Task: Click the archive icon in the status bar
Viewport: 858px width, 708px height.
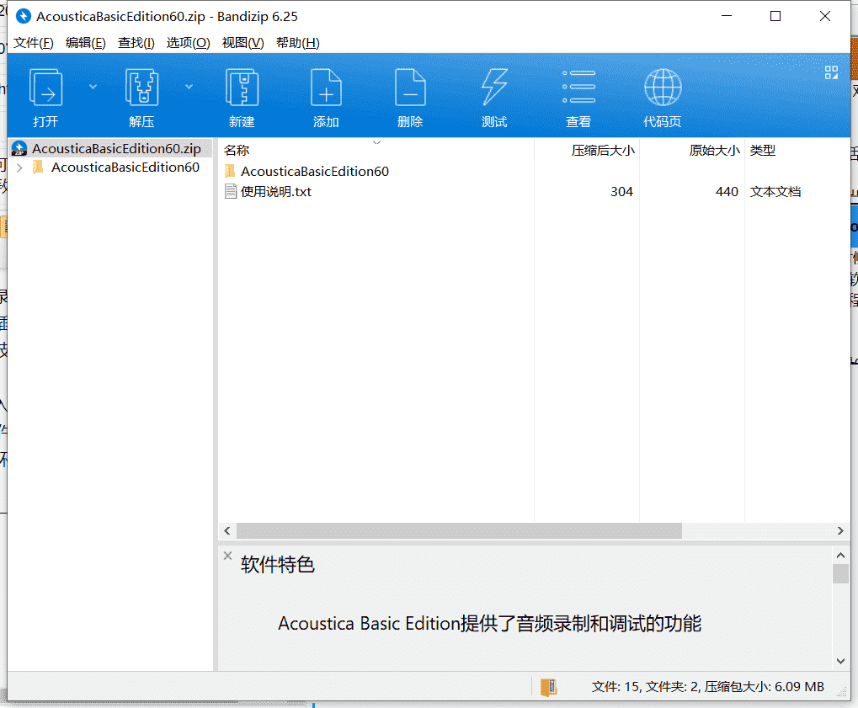Action: coord(548,687)
